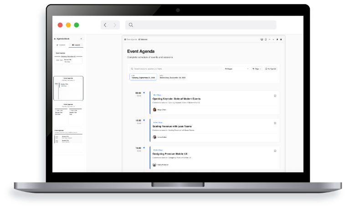The width and height of the screenshot is (349, 210).
Task: Choose the two-column layout thumbnail
Action: click(68, 114)
